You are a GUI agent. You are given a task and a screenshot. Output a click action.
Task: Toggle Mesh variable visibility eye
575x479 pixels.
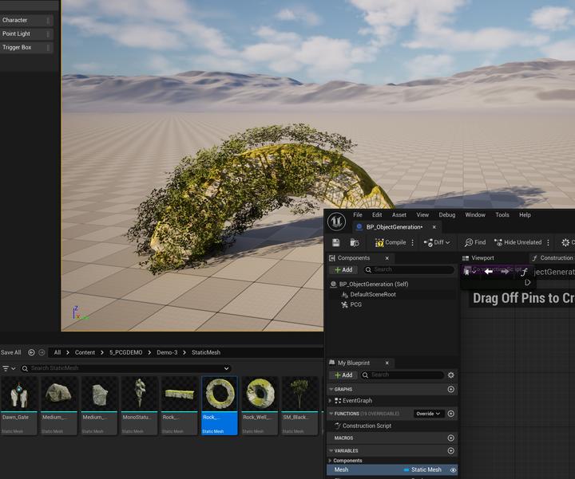coord(453,470)
